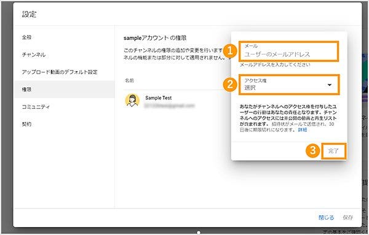The height and width of the screenshot is (235, 369).
Task: Click the 保存 button
Action: pyautogui.click(x=348, y=217)
